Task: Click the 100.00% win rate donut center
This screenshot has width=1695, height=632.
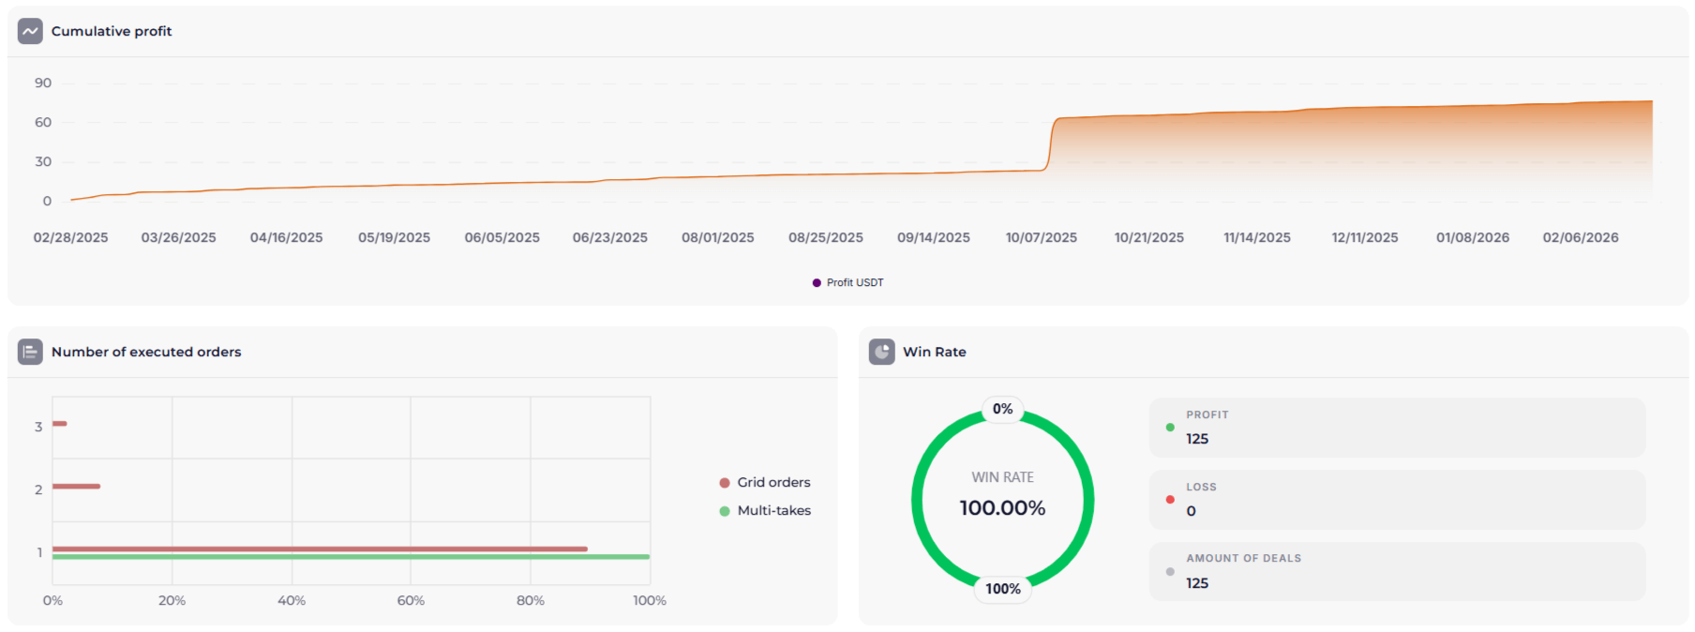Action: [x=1002, y=507]
